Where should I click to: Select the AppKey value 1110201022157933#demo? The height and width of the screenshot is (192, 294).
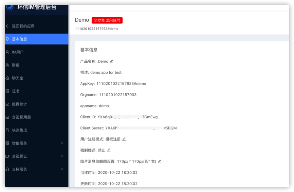click(x=121, y=83)
